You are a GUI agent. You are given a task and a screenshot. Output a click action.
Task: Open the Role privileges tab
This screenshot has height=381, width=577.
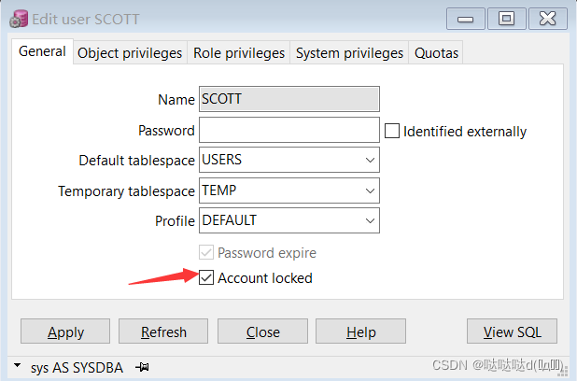pos(239,53)
